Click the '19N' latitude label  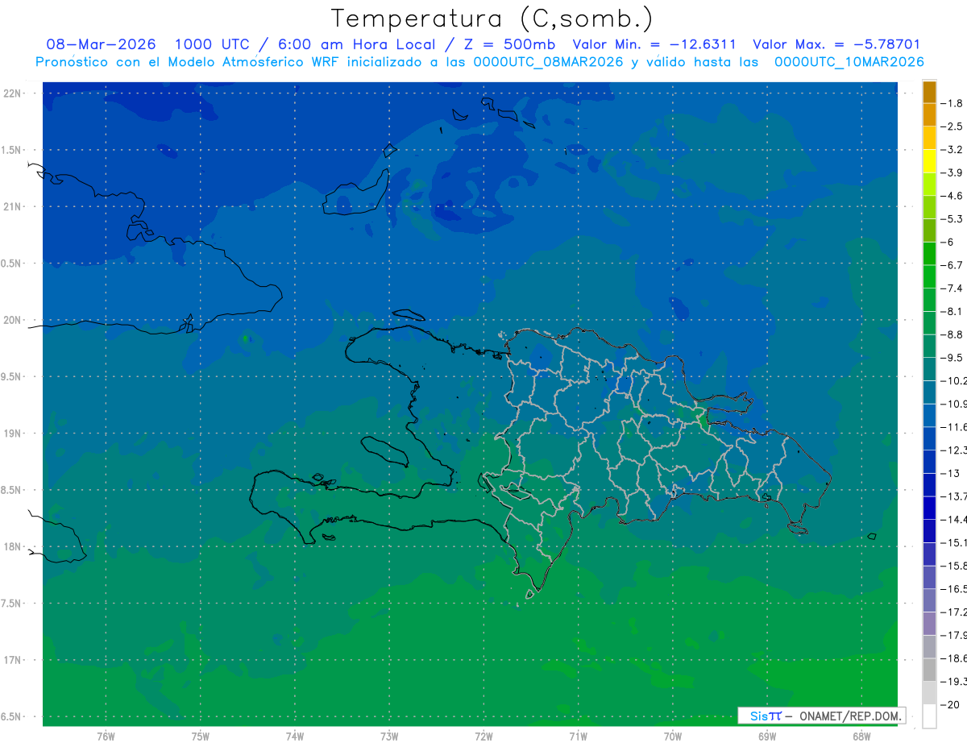tap(14, 433)
